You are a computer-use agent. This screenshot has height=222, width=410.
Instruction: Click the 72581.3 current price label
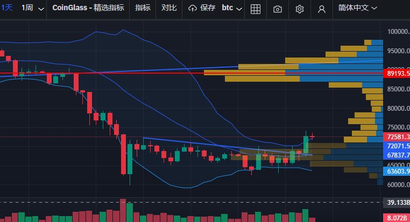tap(397, 137)
